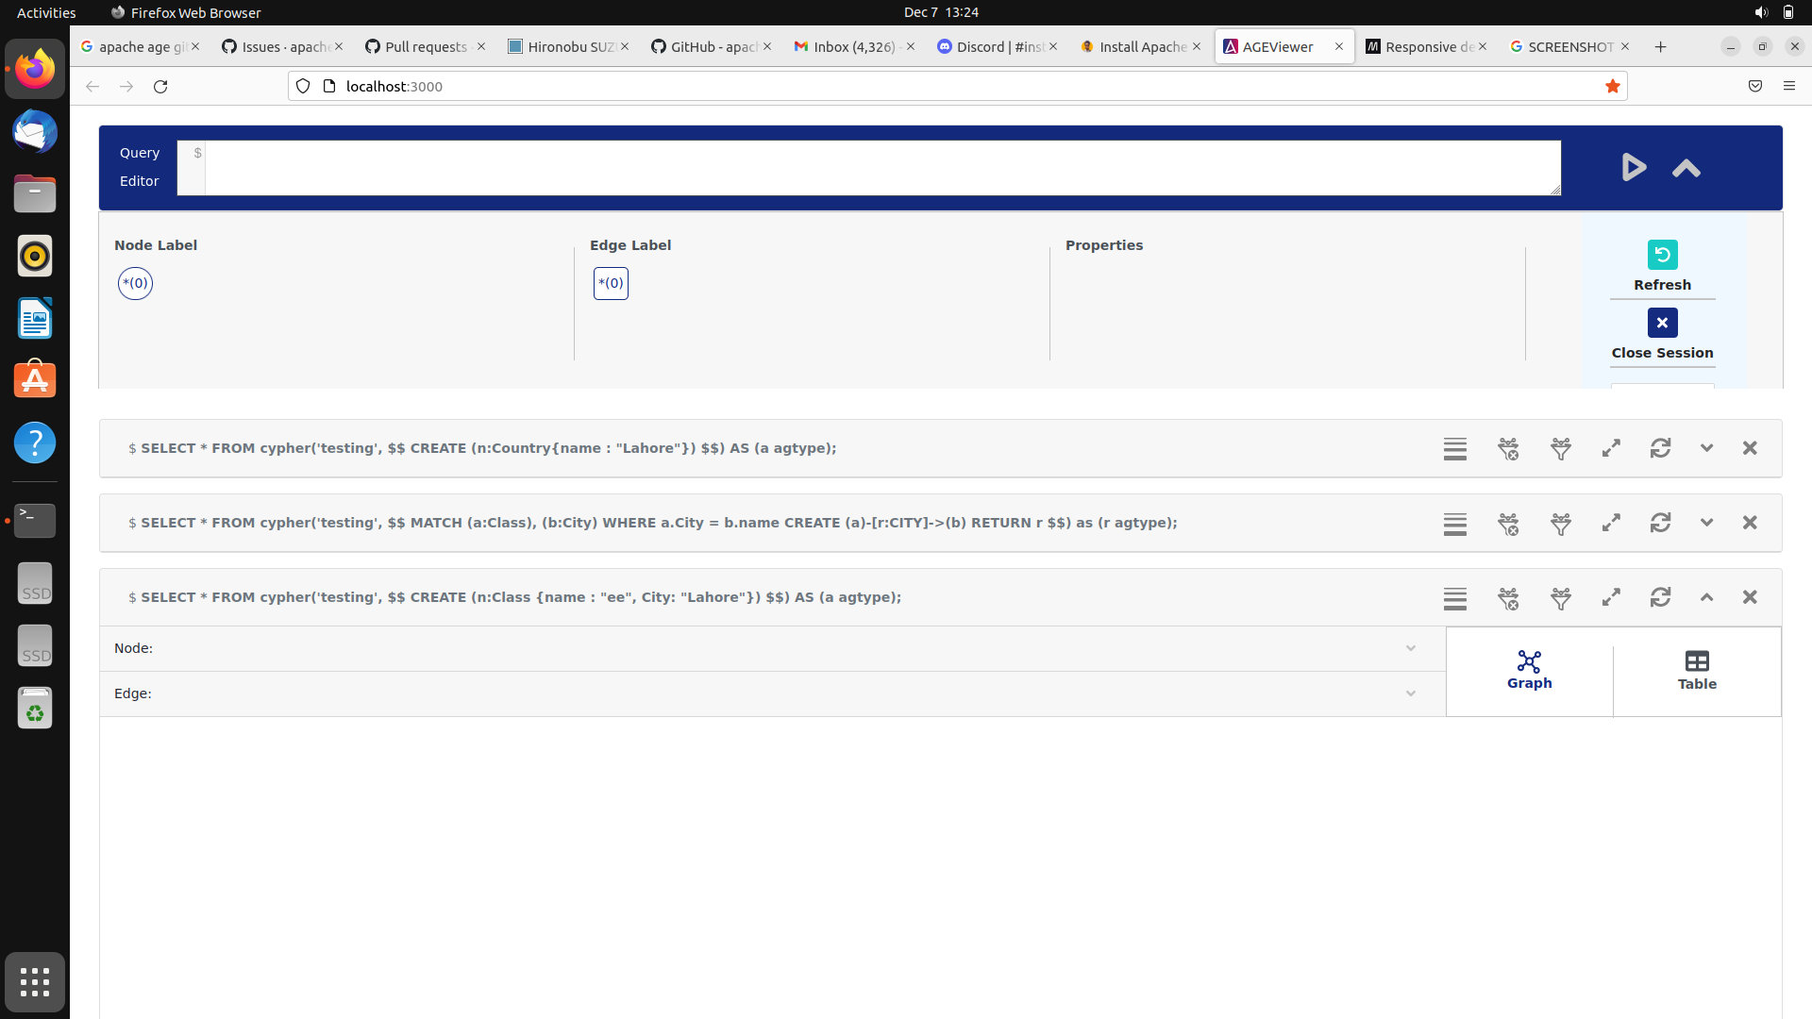Screen dimensions: 1812x1019
Task: Click the localhost:3000 address bar
Action: tap(957, 86)
